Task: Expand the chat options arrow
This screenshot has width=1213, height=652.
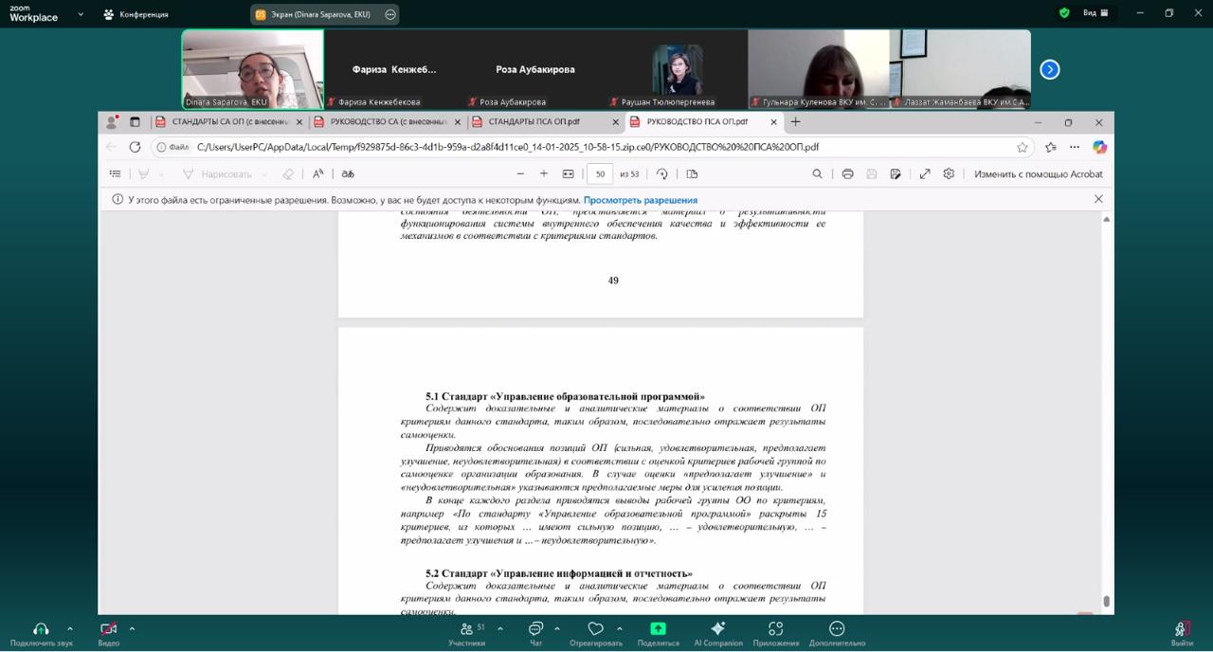Action: pyautogui.click(x=556, y=628)
